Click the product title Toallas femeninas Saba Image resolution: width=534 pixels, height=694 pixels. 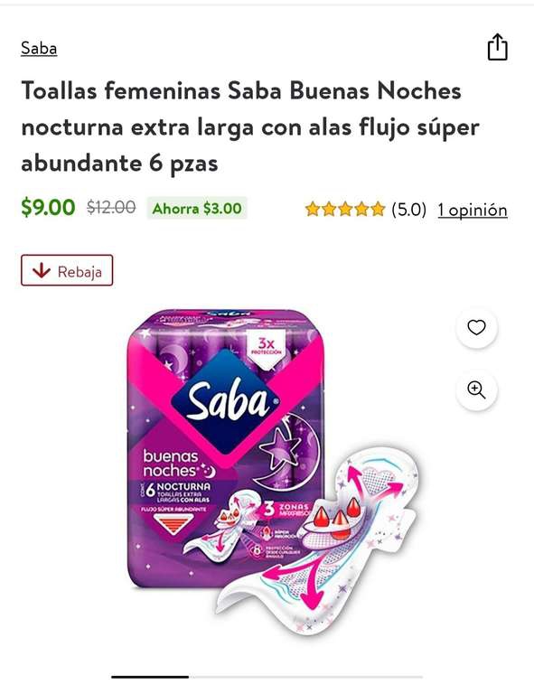(x=250, y=127)
